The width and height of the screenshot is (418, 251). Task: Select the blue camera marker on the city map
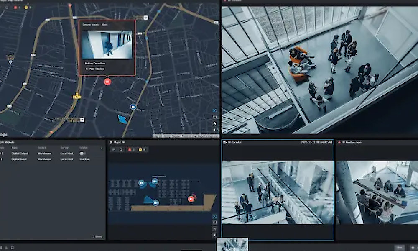pyautogui.click(x=133, y=107)
